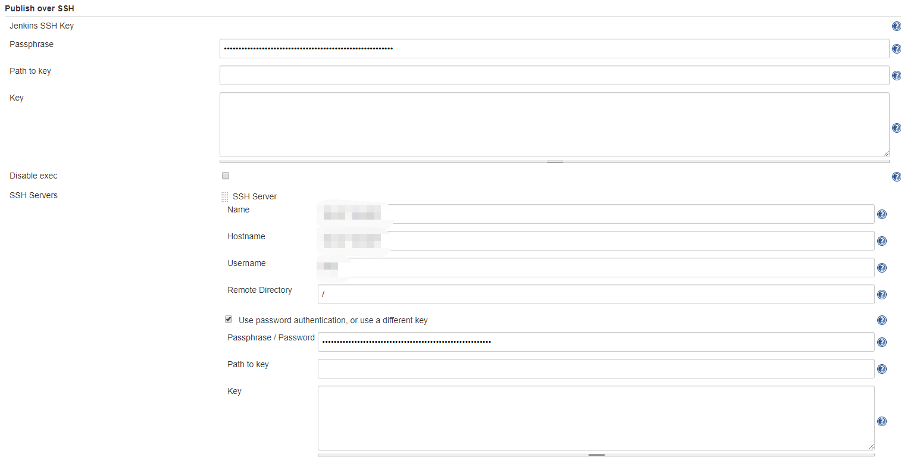
Task: Open help for the Disable exec option
Action: pyautogui.click(x=897, y=176)
